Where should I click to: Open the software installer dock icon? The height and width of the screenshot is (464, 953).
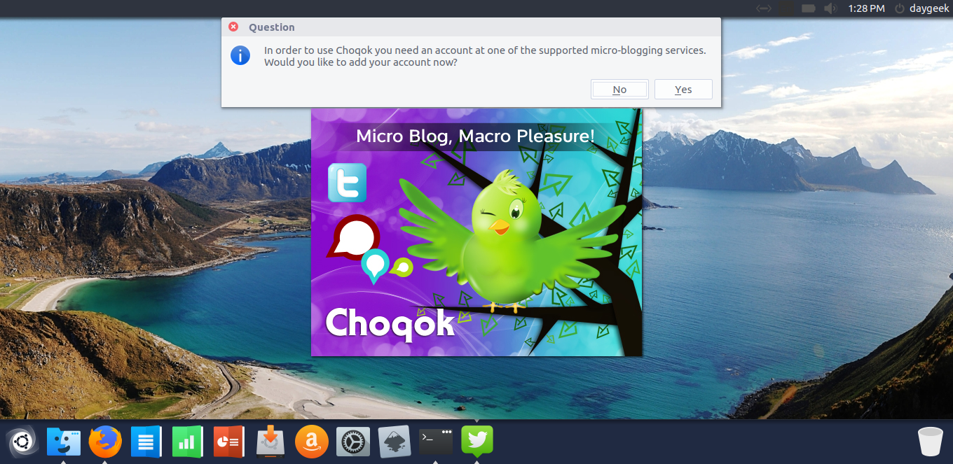270,442
